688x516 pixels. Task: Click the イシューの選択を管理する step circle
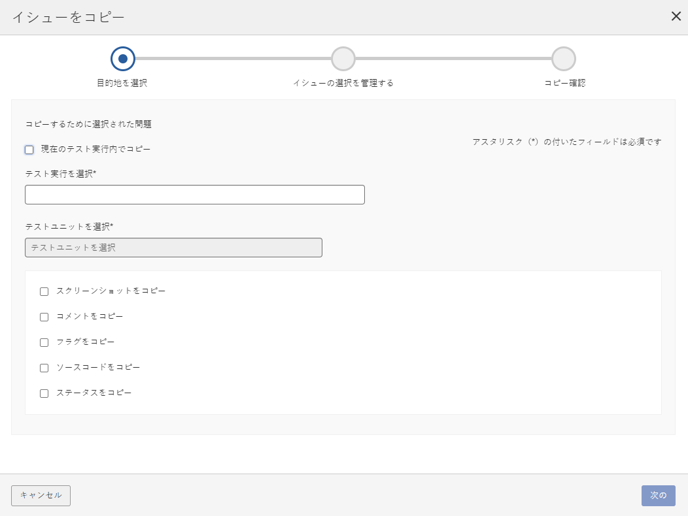tap(343, 59)
